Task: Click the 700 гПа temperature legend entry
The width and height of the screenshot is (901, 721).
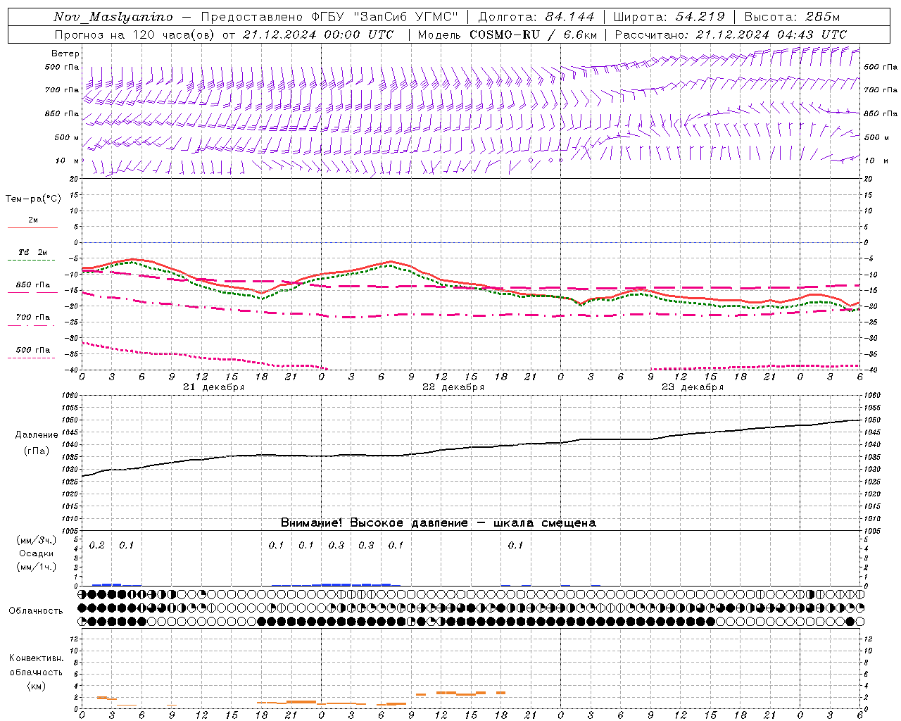Action: click(x=33, y=318)
